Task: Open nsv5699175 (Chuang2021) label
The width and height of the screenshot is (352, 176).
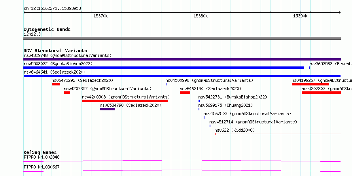Action: click(x=225, y=105)
